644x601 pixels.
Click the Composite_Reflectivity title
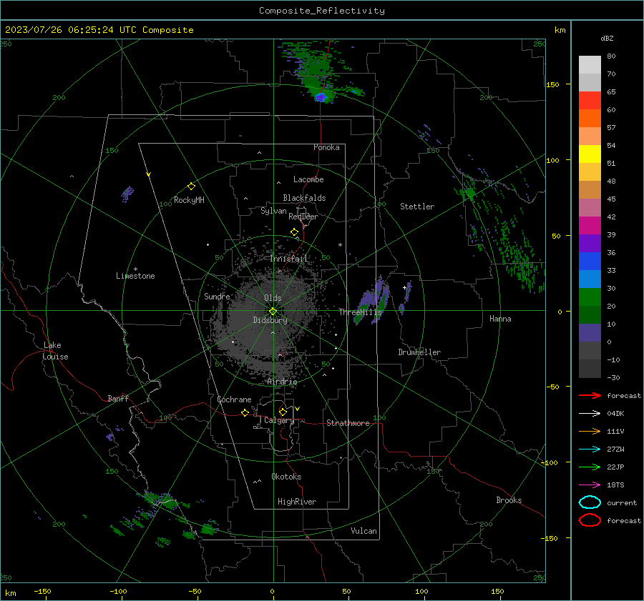click(321, 11)
